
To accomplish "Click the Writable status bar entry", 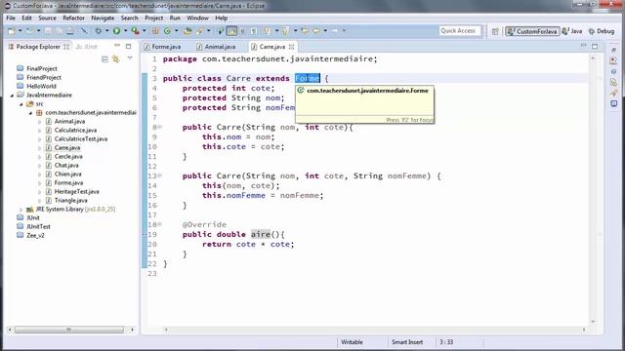I will pos(352,342).
